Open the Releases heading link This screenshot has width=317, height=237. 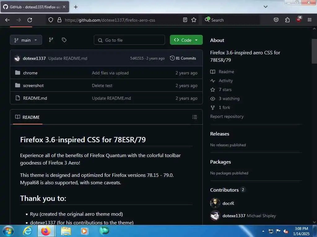[x=220, y=134]
